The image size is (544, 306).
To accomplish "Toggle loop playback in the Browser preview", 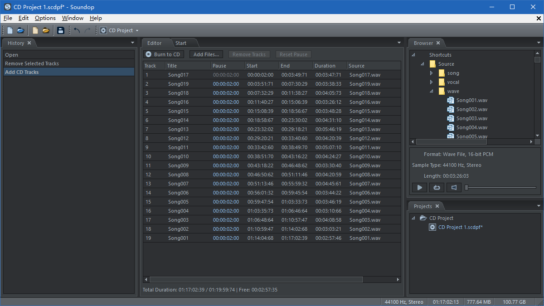I will pos(437,187).
